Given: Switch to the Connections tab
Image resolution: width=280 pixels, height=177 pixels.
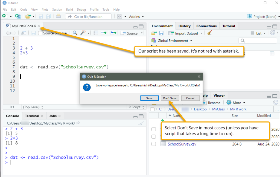Looking at the screenshot, I should click(x=206, y=26).
